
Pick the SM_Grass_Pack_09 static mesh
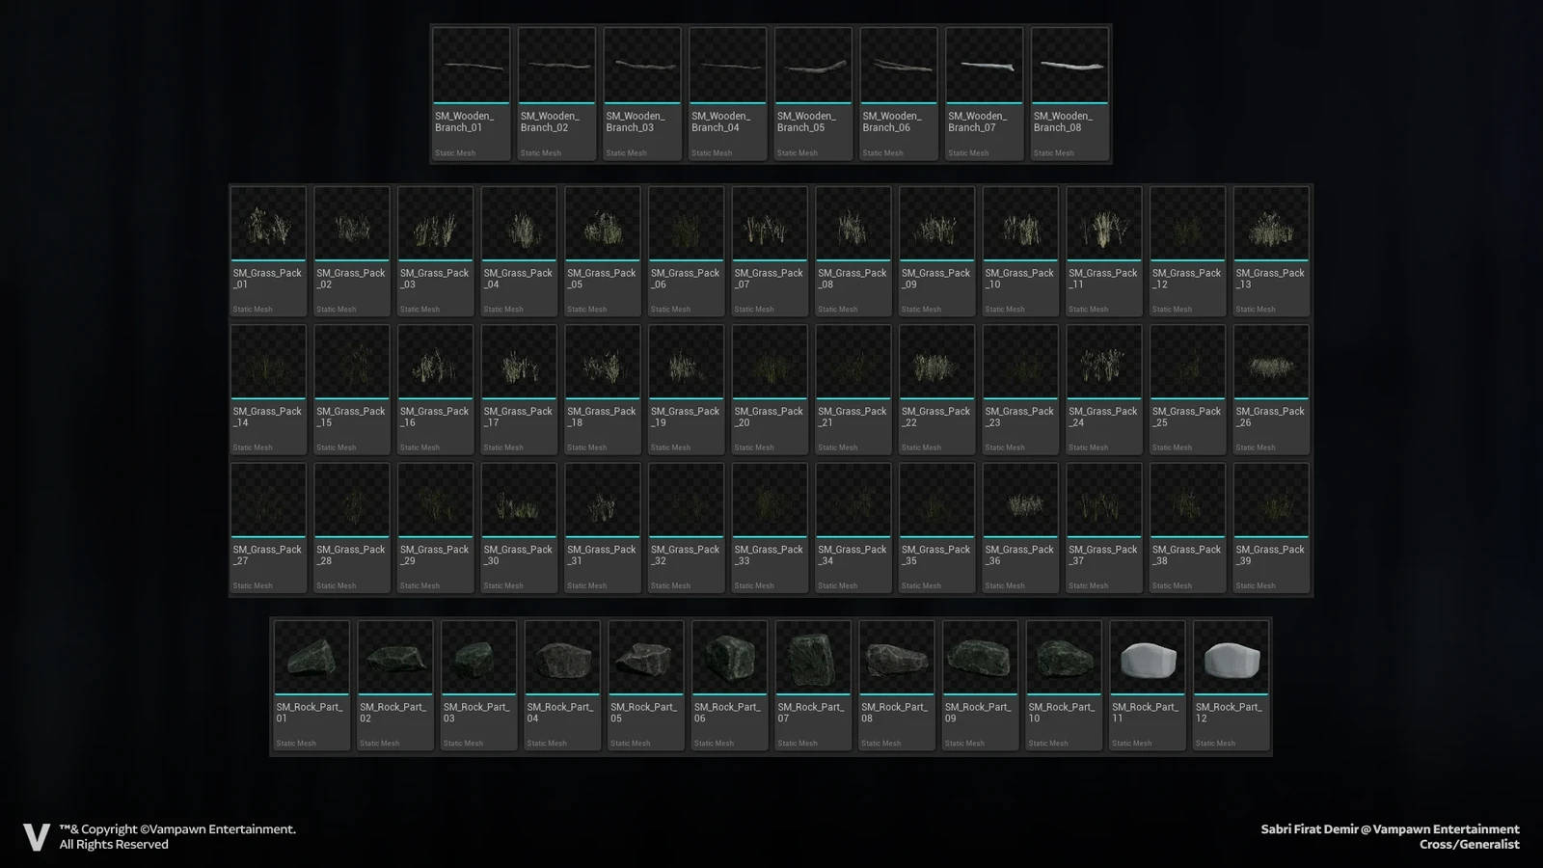coord(937,251)
